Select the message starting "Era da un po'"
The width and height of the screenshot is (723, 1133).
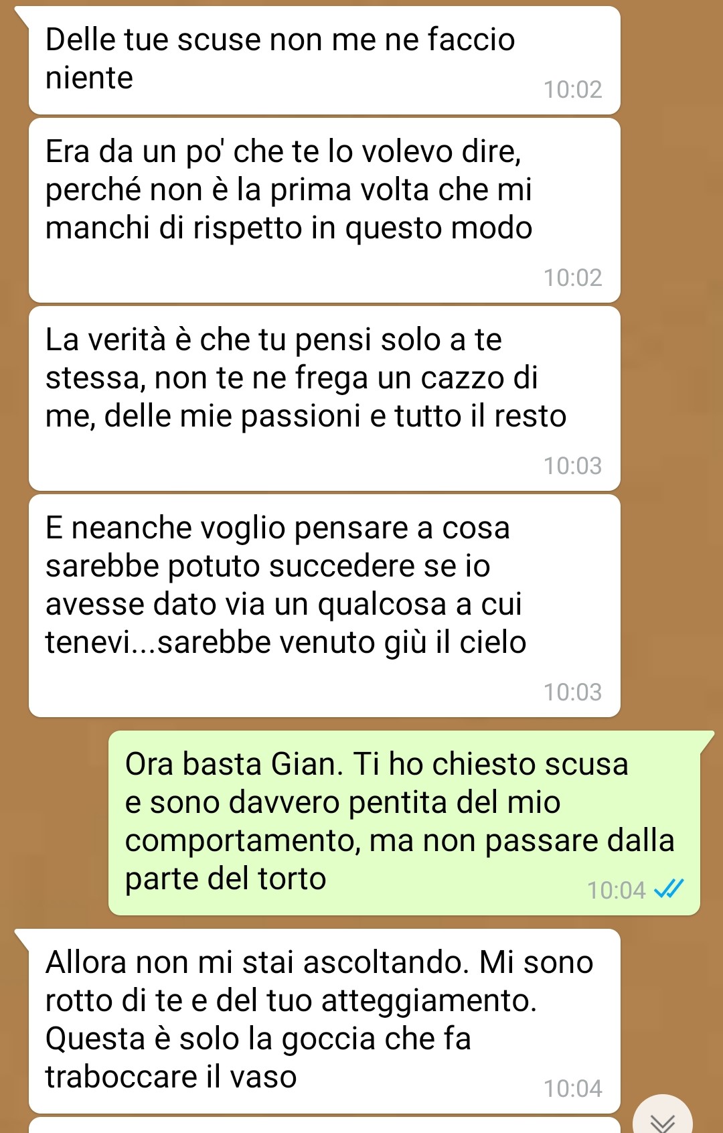(x=325, y=210)
